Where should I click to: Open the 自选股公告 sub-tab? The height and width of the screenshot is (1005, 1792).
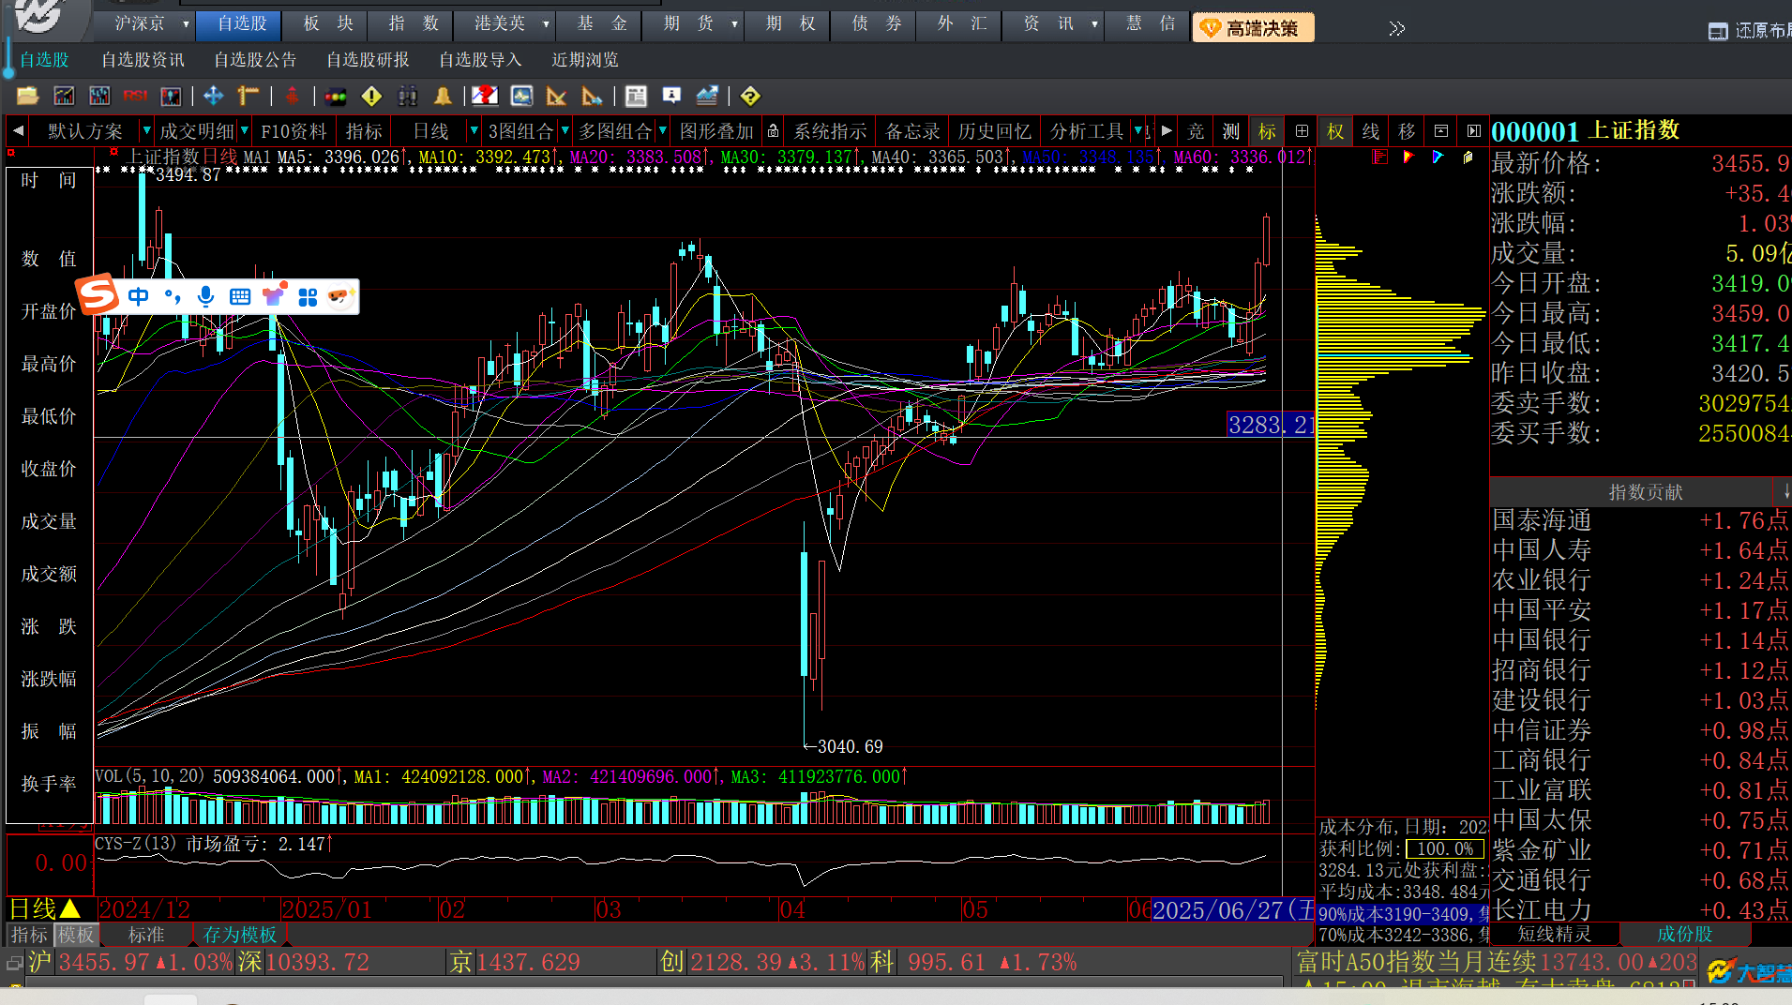tap(255, 60)
